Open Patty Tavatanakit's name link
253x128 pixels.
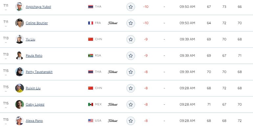click(x=39, y=72)
